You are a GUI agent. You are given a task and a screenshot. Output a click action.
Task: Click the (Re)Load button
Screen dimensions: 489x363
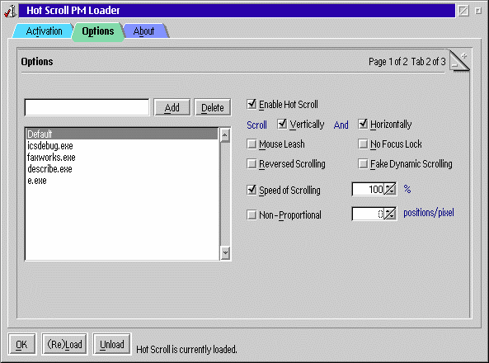click(x=64, y=344)
